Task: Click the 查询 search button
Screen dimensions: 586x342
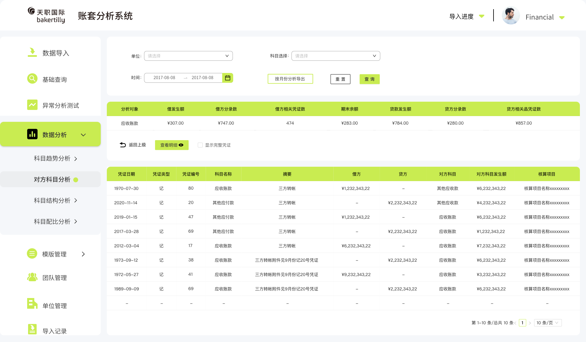Action: pyautogui.click(x=369, y=79)
